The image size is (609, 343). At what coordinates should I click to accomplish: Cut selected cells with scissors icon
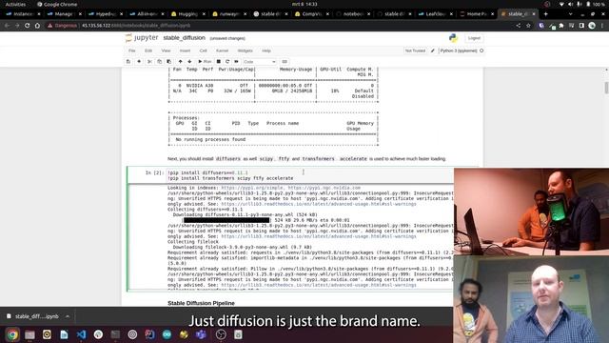(149, 61)
